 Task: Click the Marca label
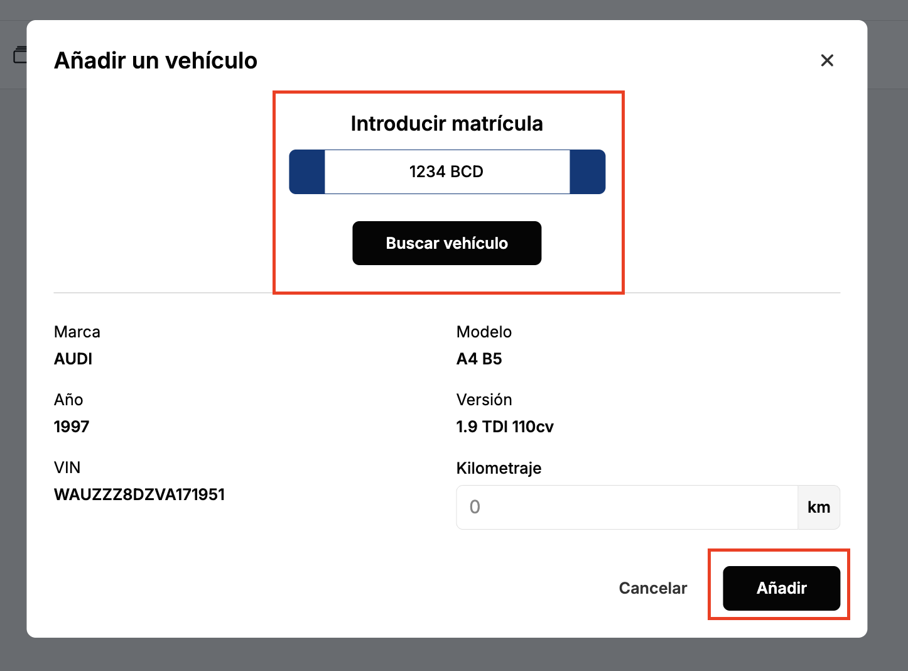click(x=77, y=332)
